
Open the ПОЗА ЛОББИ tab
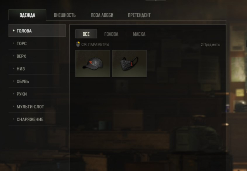point(102,15)
